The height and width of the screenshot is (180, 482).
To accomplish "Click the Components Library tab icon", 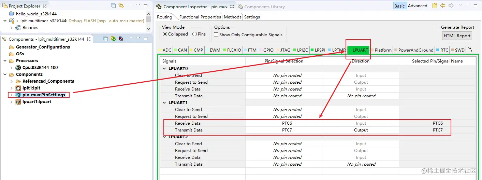I will coord(240,6).
